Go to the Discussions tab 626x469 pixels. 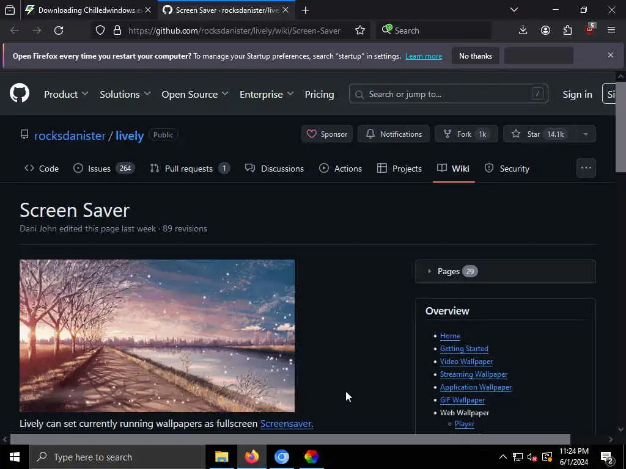pos(274,169)
